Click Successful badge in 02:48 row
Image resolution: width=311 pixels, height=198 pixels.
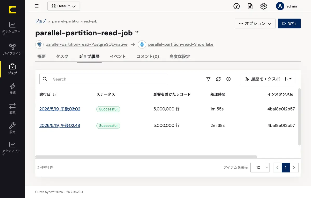pos(108,126)
